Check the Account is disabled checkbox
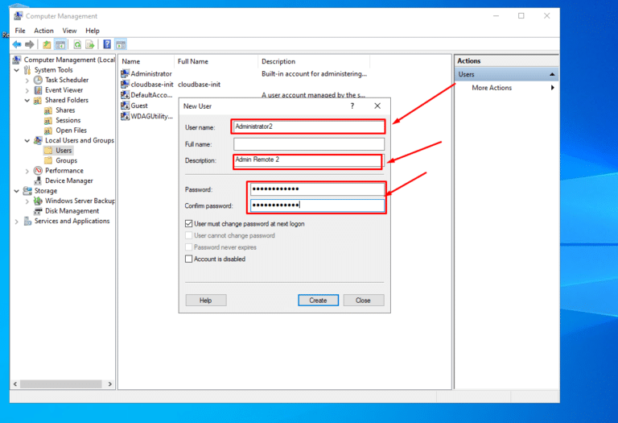The image size is (618, 423). 189,259
